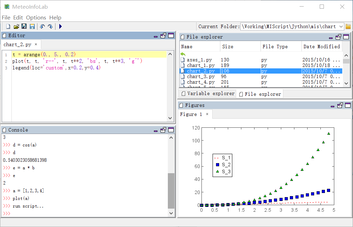Externalize the Editor panel
Image resolution: width=353 pixels, height=227 pixels.
[x=163, y=35]
